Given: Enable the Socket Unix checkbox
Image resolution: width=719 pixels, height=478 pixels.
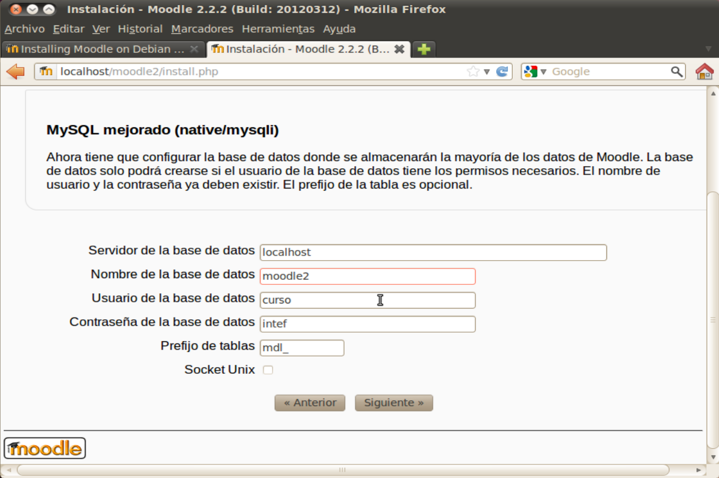Looking at the screenshot, I should (x=268, y=370).
